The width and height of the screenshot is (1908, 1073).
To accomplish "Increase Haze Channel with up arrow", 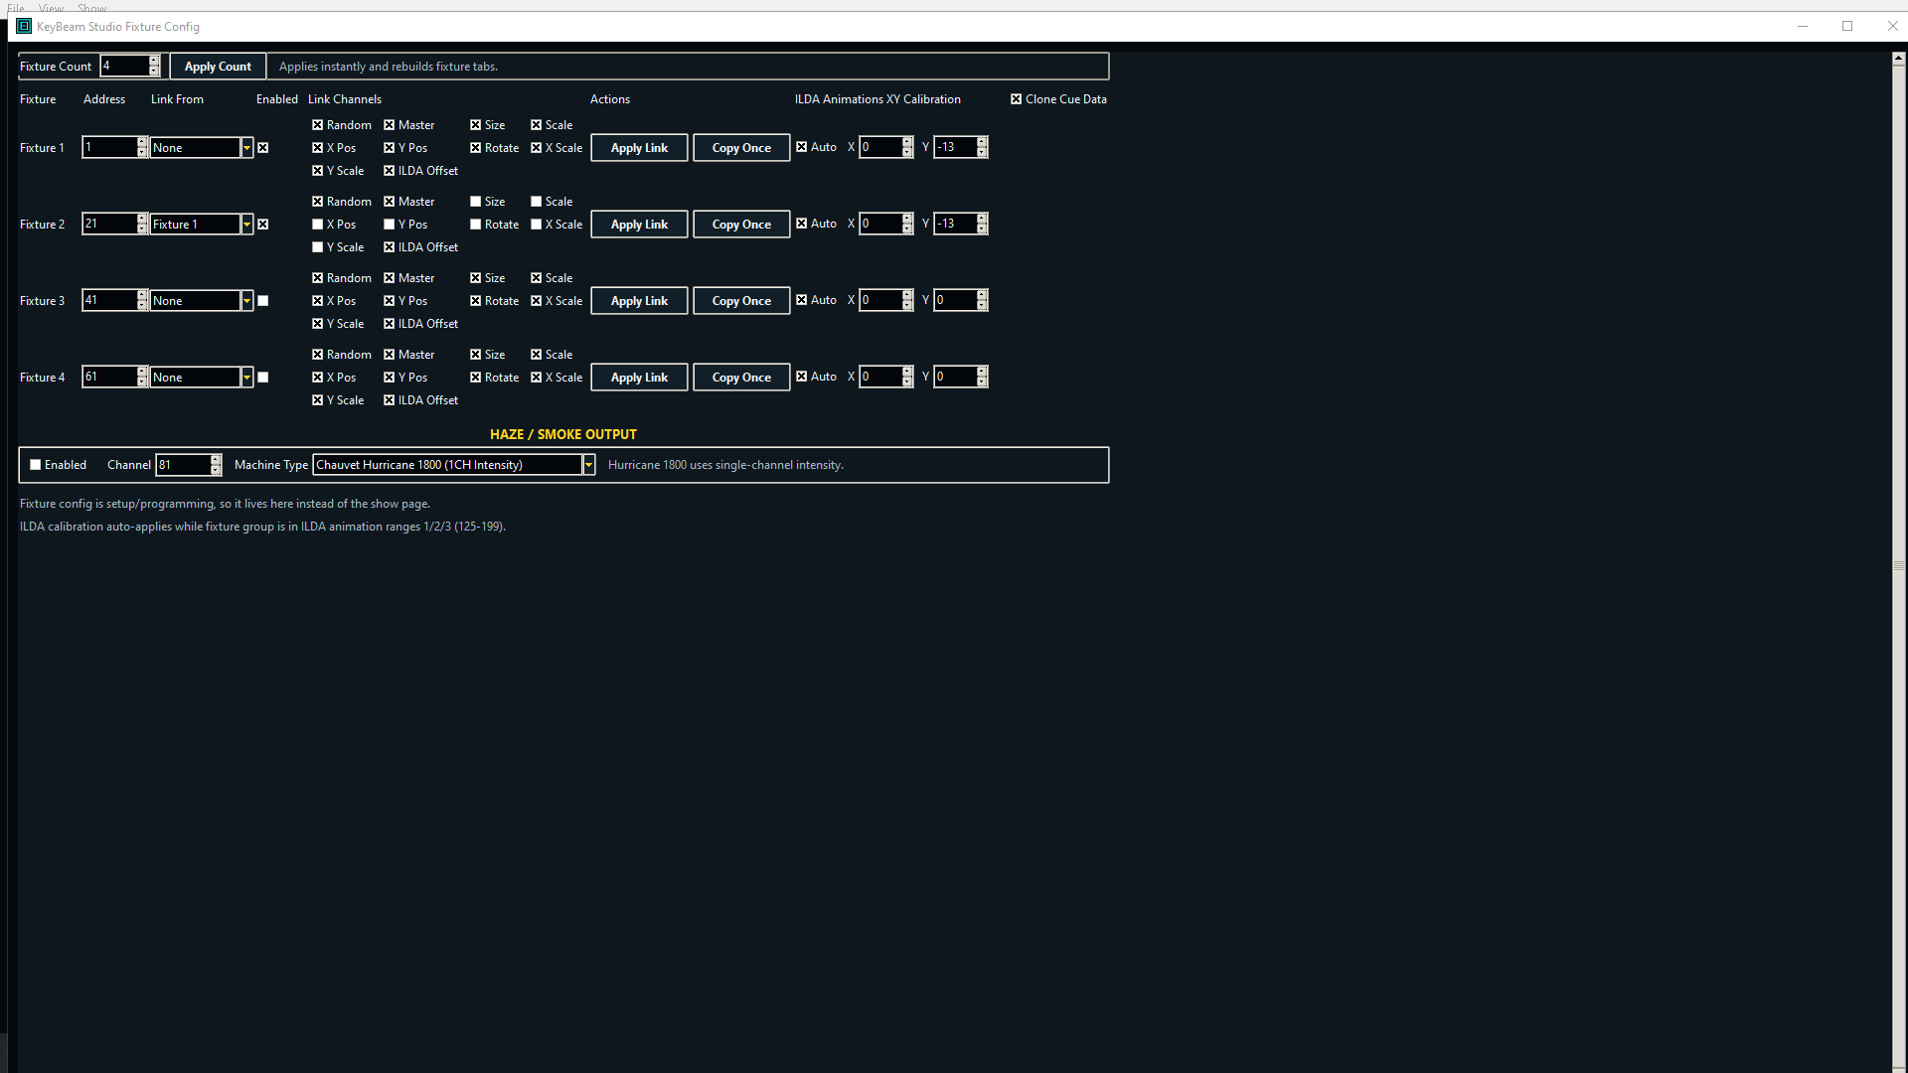I will (x=216, y=459).
